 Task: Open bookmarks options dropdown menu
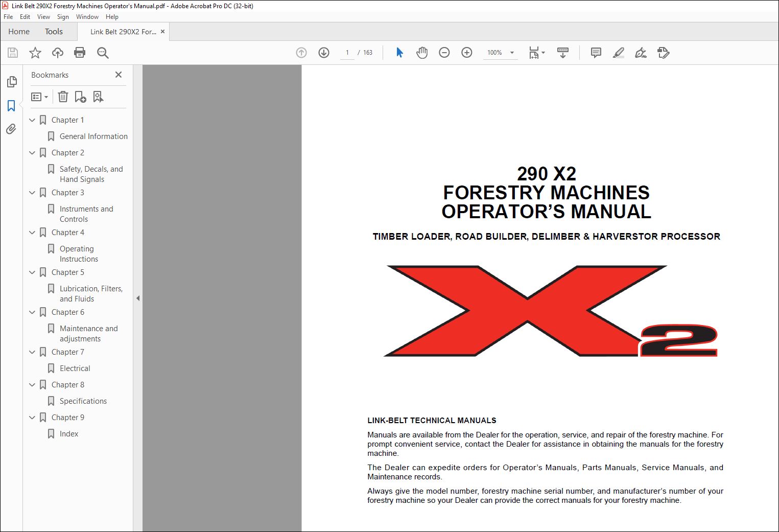(x=39, y=97)
